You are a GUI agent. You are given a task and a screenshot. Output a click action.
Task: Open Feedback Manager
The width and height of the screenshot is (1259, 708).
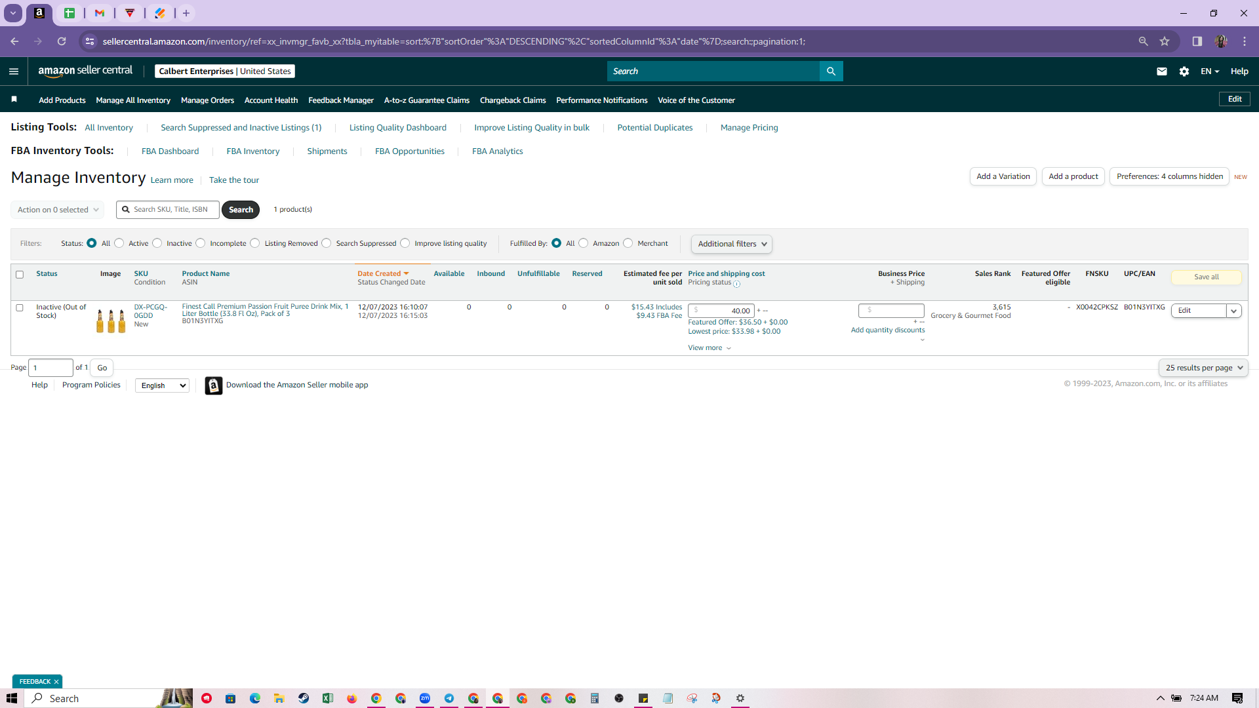pyautogui.click(x=341, y=100)
